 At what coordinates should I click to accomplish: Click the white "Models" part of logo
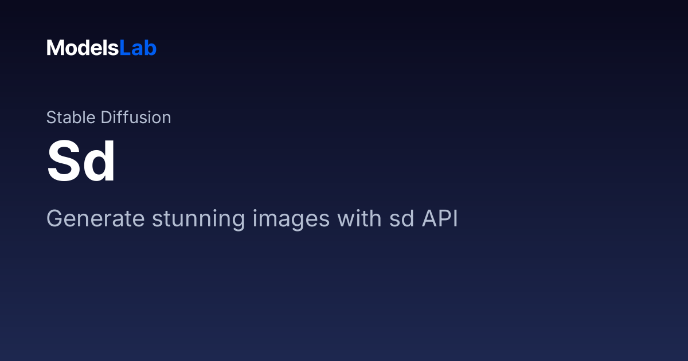83,48
